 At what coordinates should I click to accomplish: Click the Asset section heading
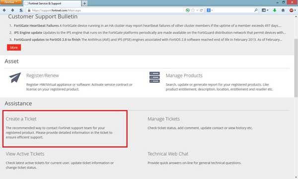[11, 61]
